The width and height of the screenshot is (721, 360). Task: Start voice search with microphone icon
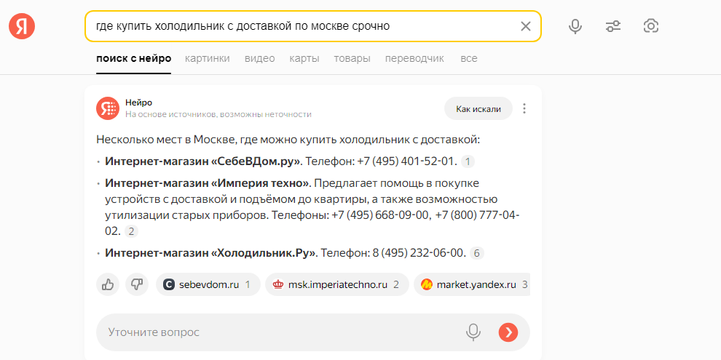click(x=575, y=26)
